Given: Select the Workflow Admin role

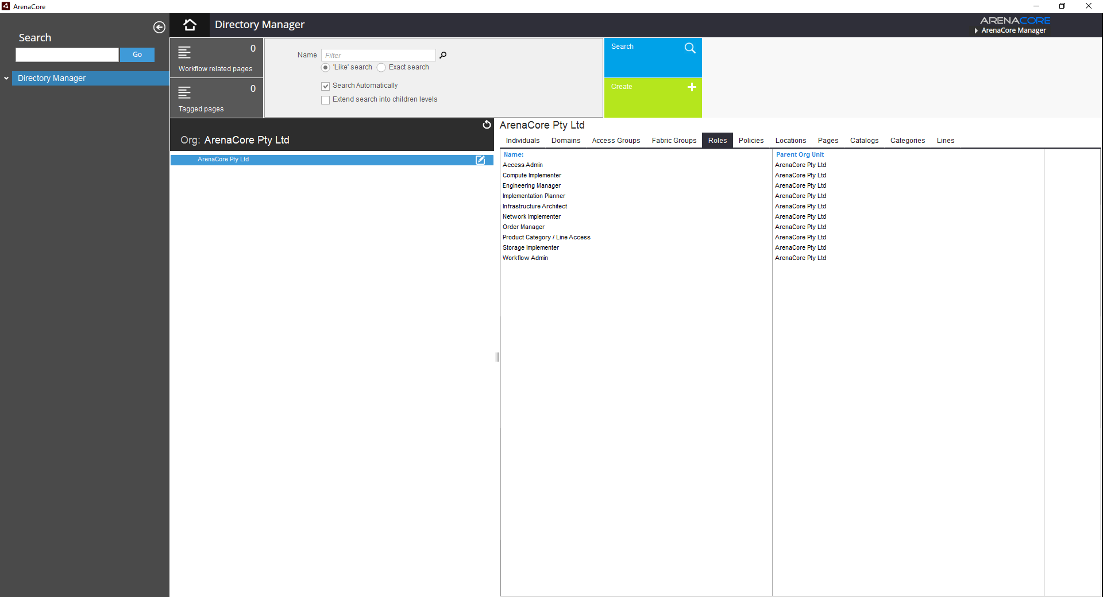Looking at the screenshot, I should pos(525,258).
